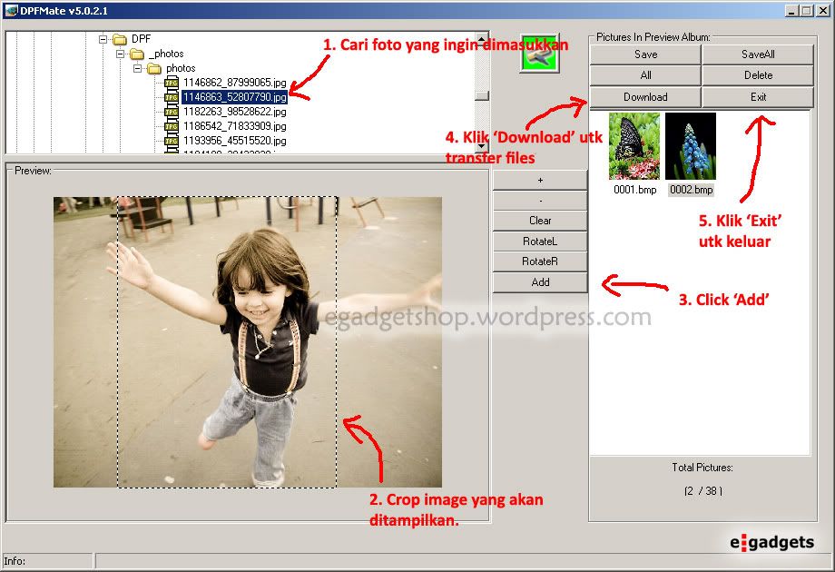Click the file tree scroll up arrow
This screenshot has height=572, width=835.
(x=481, y=39)
